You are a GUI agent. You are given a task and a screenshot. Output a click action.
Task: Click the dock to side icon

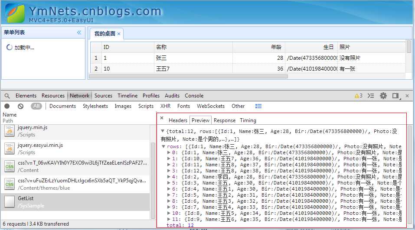(x=396, y=96)
